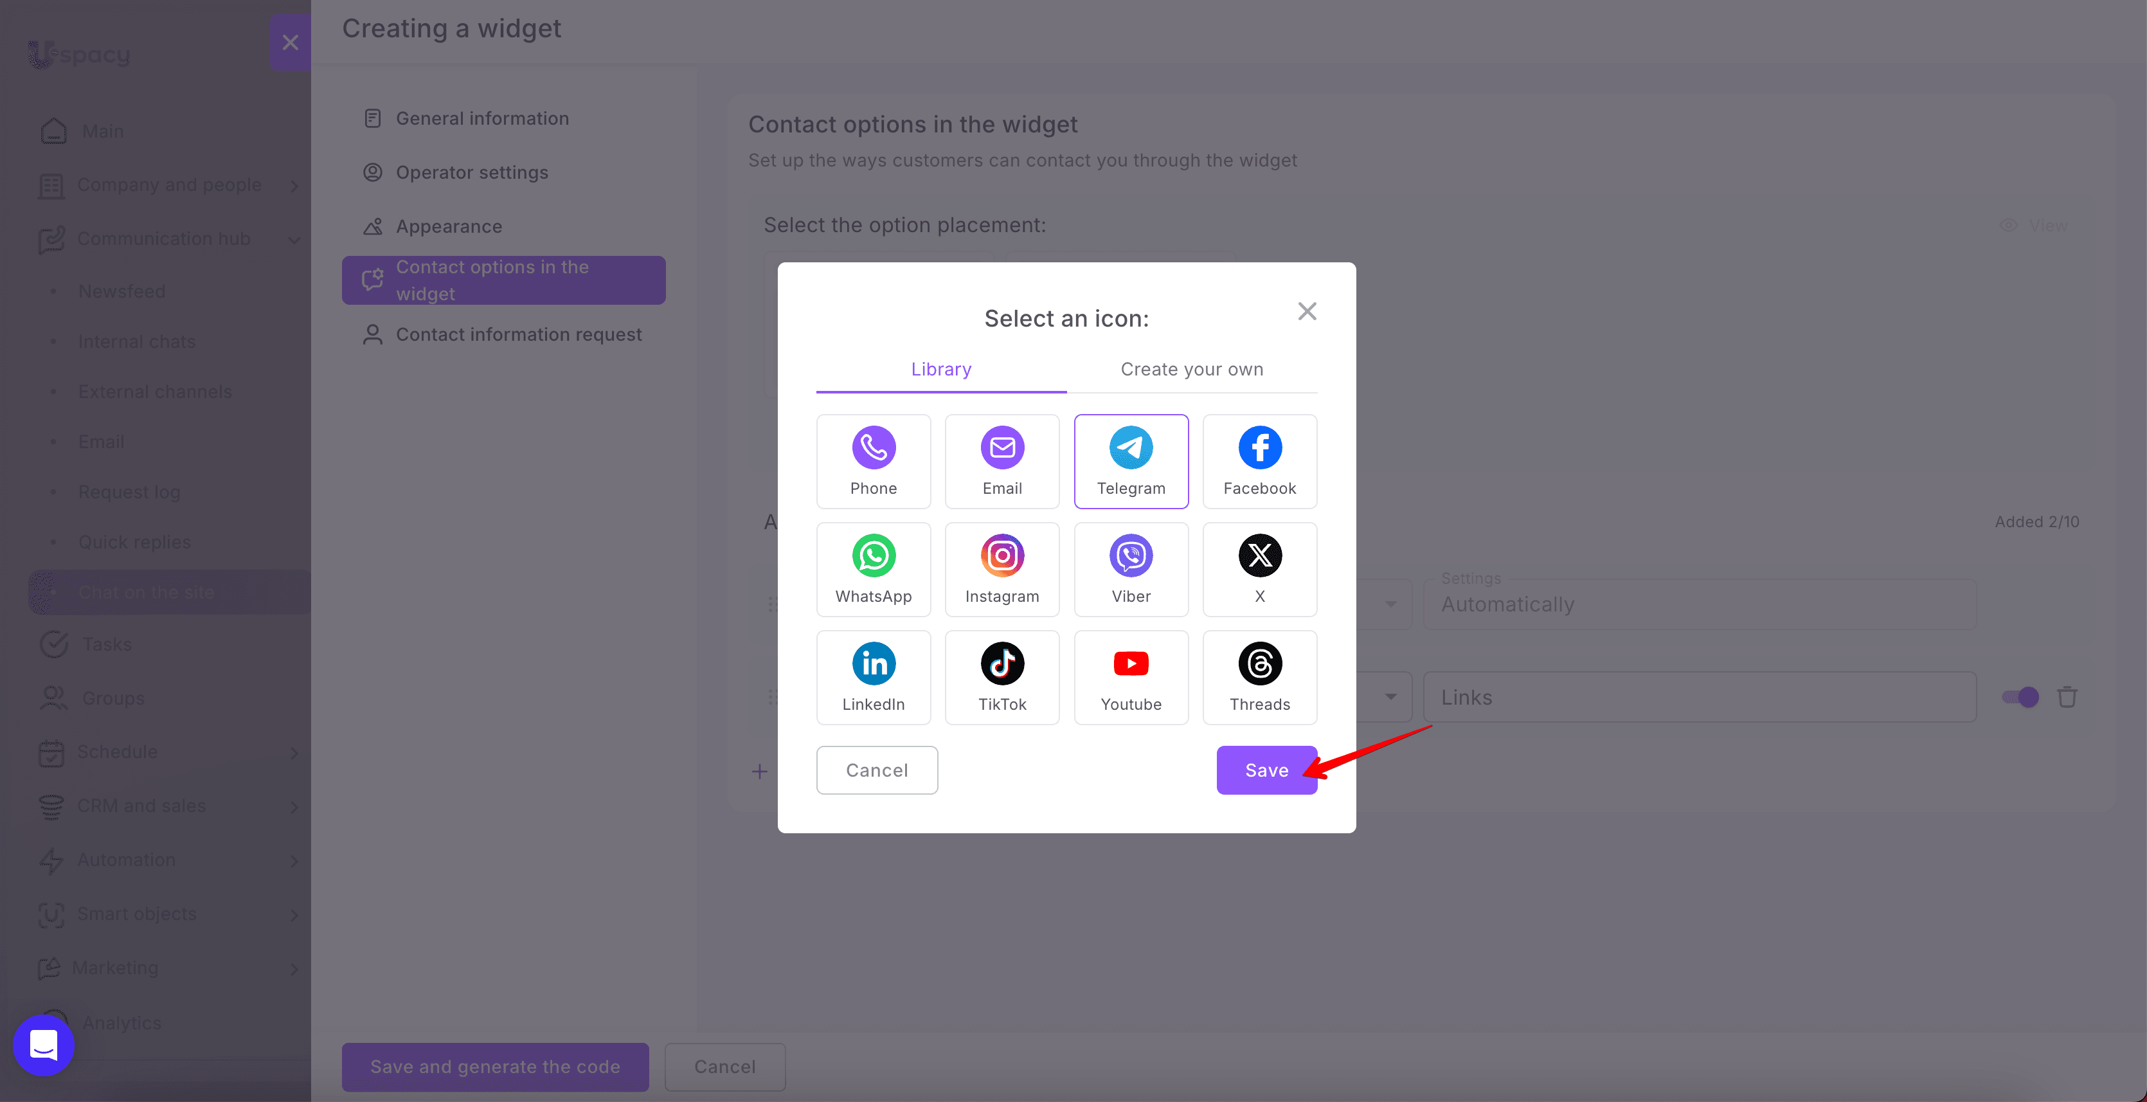
Task: Pick the TikTok icon
Action: click(x=1002, y=677)
